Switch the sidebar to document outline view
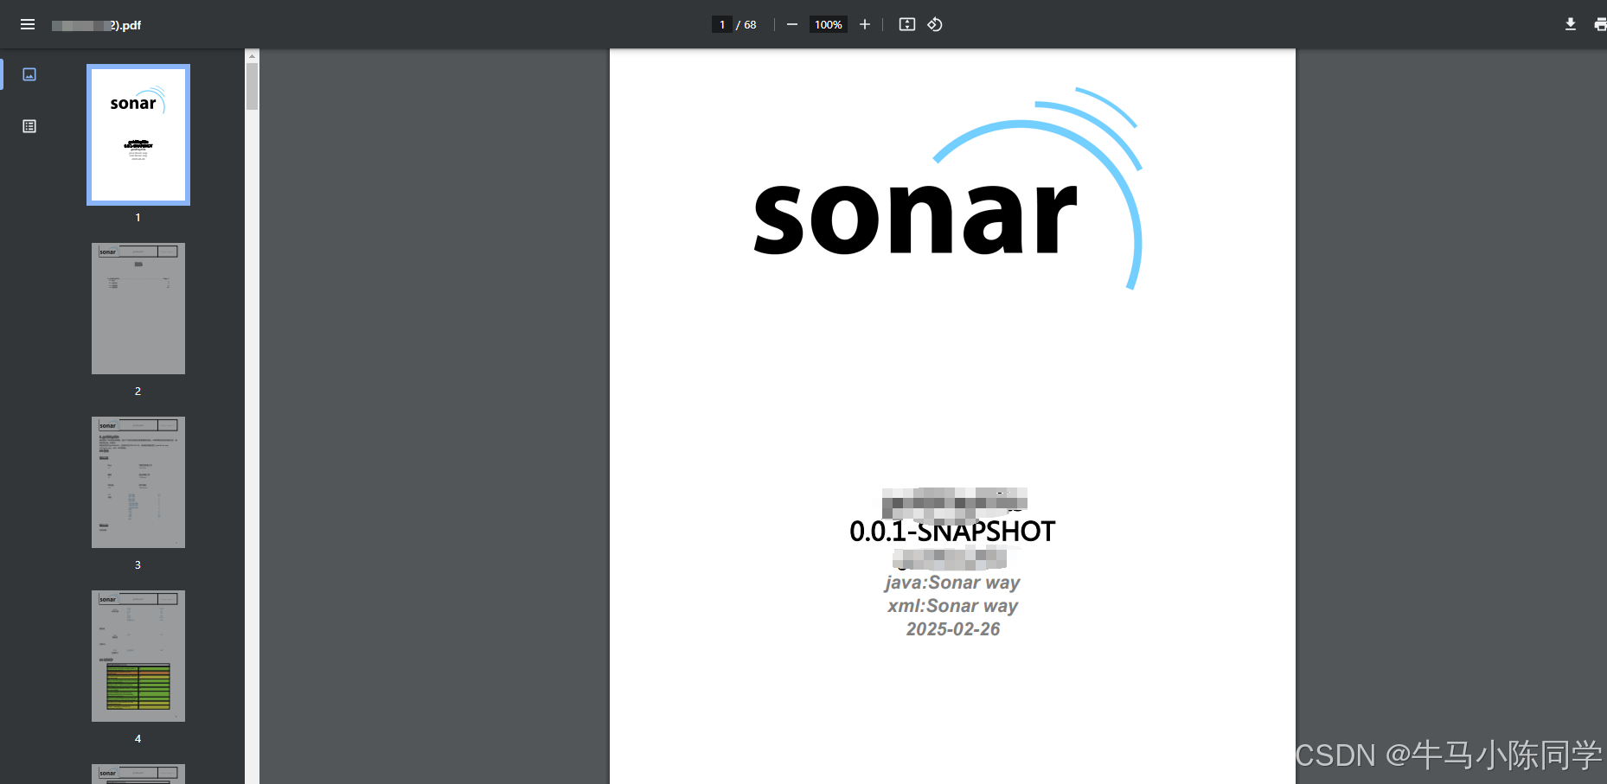 pos(29,126)
